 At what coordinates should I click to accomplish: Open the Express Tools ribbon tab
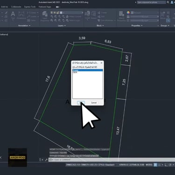coord(30,7)
